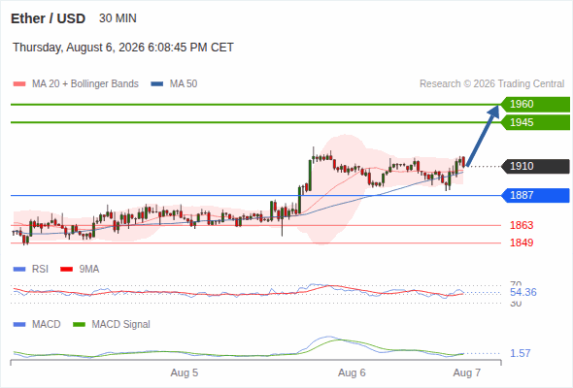Viewport: 573px width, 388px height.
Task: Click the MA 50 legend label
Action: [184, 84]
